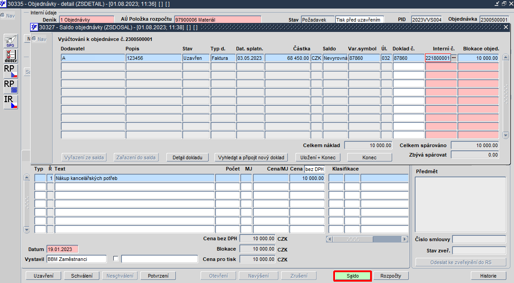Toggle Nav radio in Saldo dialog
This screenshot has width=514, height=283.
[34, 39]
